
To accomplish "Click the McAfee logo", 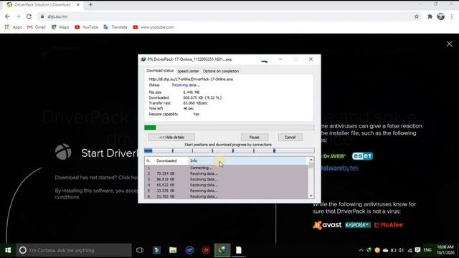I will [x=389, y=225].
